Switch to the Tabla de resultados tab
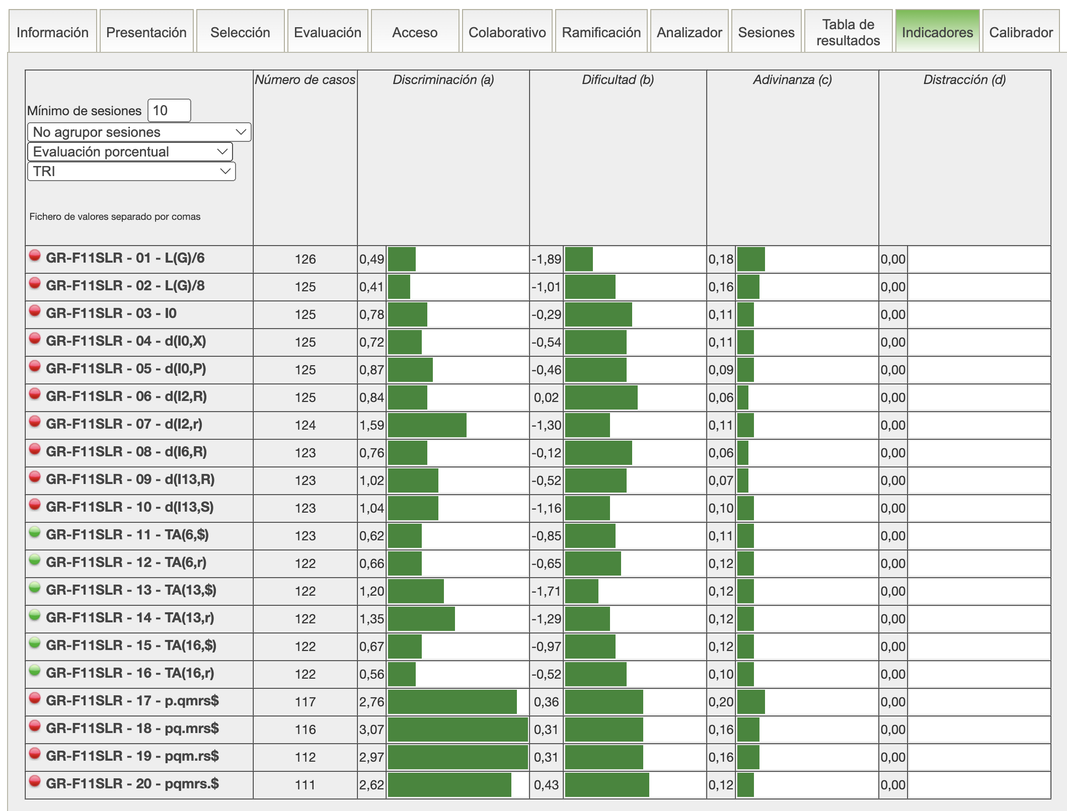Image resolution: width=1067 pixels, height=811 pixels. click(x=848, y=32)
